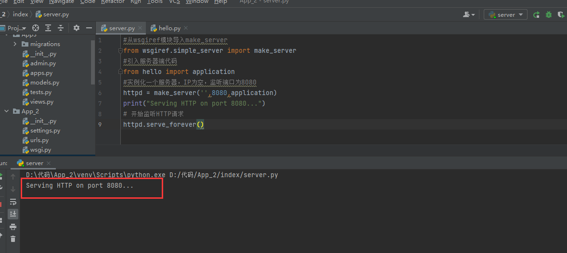
Task: Click line number 6 in gutter
Action: pos(100,93)
